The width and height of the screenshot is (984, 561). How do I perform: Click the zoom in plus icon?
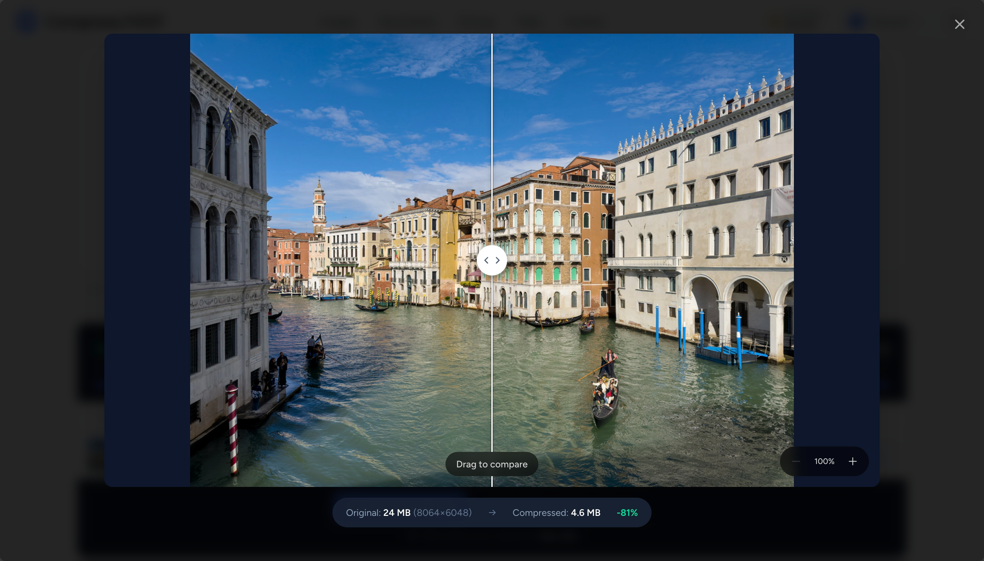tap(852, 461)
